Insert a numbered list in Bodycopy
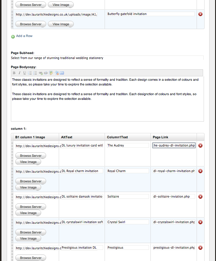The width and height of the screenshot is (216, 261). click(x=30, y=73)
